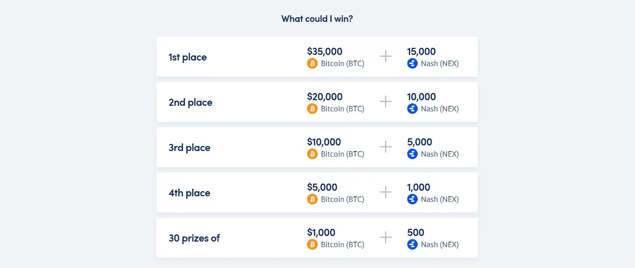This screenshot has width=635, height=268.
Task: Click the Nash icon in 30 prizes row
Action: click(x=412, y=245)
